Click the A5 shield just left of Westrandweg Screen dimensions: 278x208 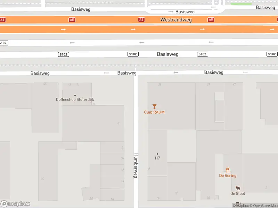click(141, 20)
